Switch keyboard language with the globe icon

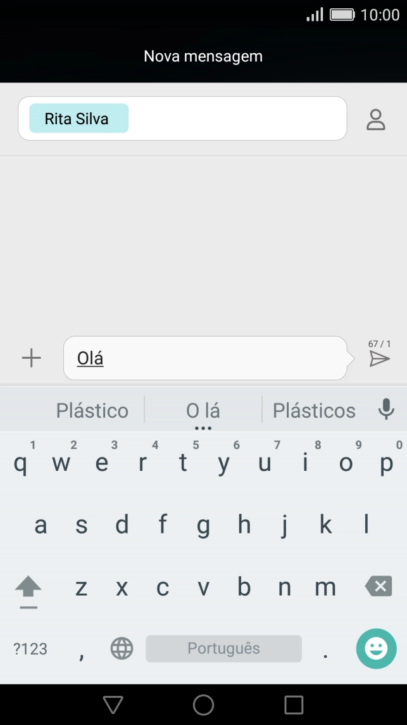click(121, 648)
